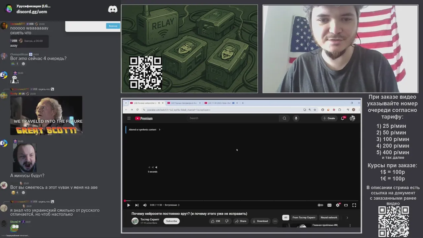Expand the Altered or synthetic content notice
This screenshot has height=238, width=423.
pyautogui.click(x=144, y=130)
